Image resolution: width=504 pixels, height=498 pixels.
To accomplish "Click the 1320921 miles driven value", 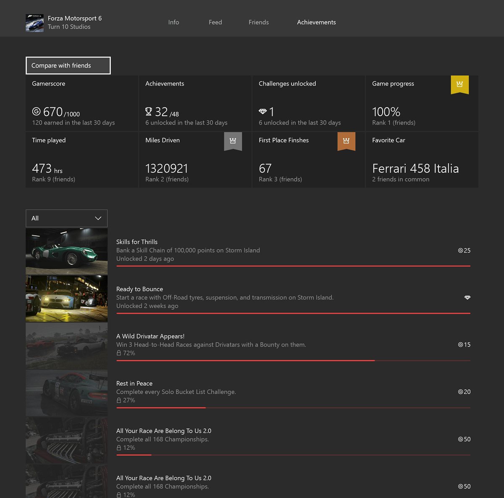I will click(167, 169).
